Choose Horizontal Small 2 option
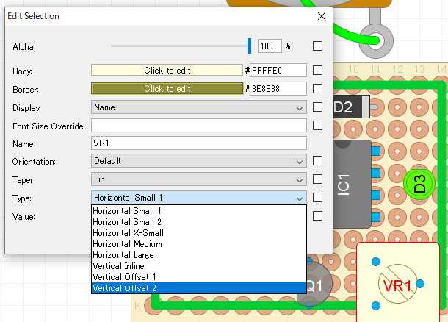 click(x=199, y=222)
